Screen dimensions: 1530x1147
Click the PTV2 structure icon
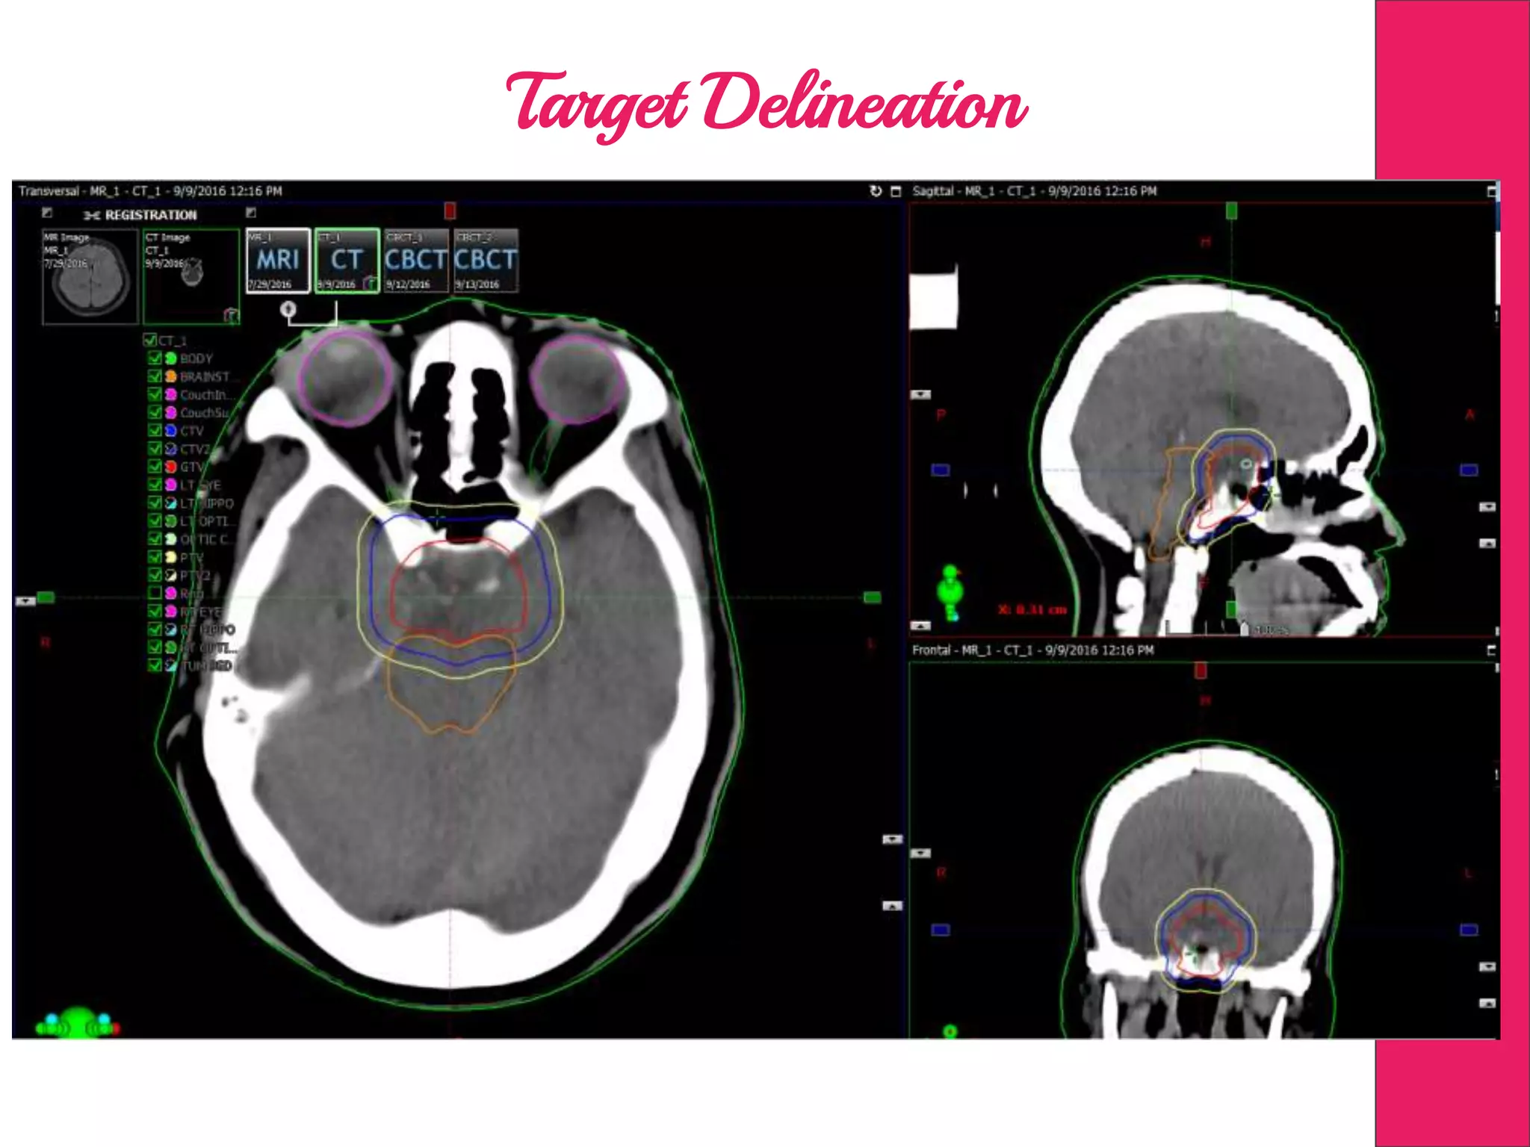[x=170, y=575]
